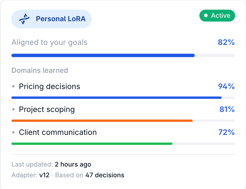Click the '2 hours ago' timestamp

click(73, 165)
